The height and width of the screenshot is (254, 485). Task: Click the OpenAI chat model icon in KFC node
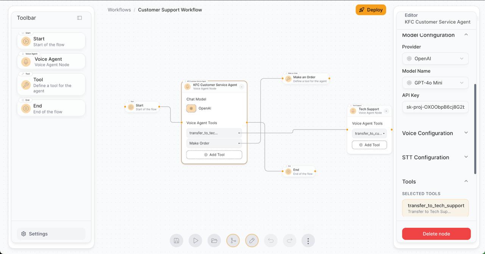(191, 108)
